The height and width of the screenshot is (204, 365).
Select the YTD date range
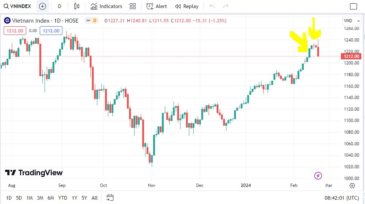click(x=63, y=198)
